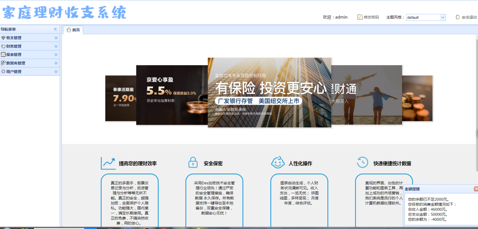
Task: Select the 财通 carousel slide with people
Action: click(367, 95)
